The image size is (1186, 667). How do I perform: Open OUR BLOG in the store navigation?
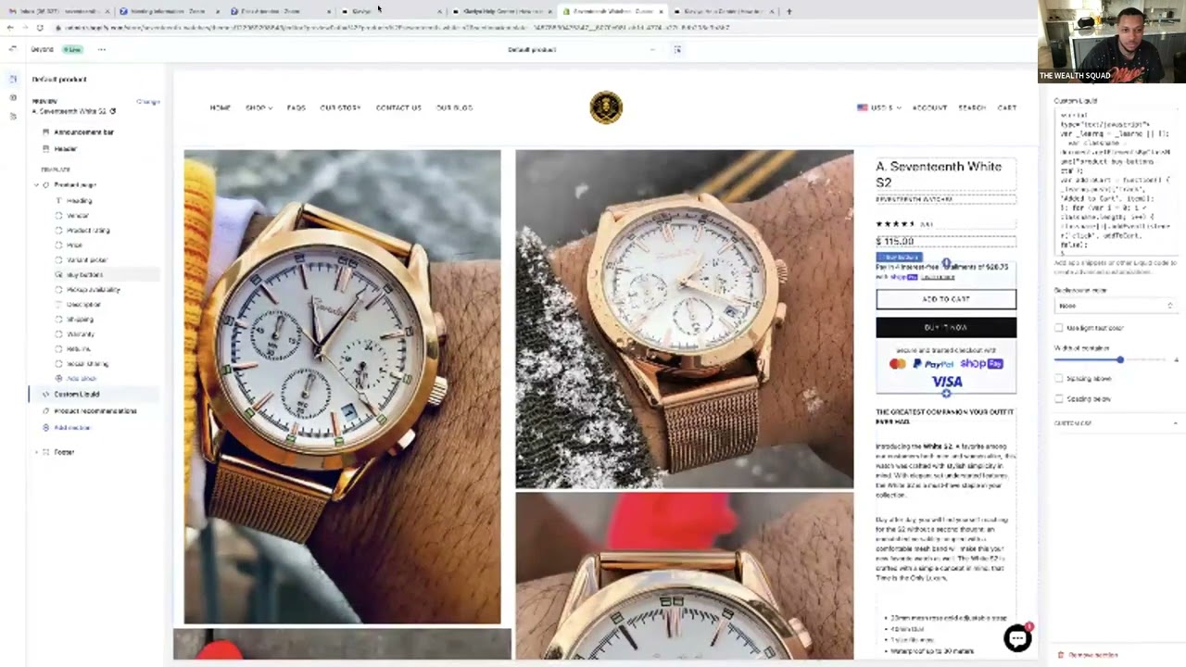click(x=454, y=107)
